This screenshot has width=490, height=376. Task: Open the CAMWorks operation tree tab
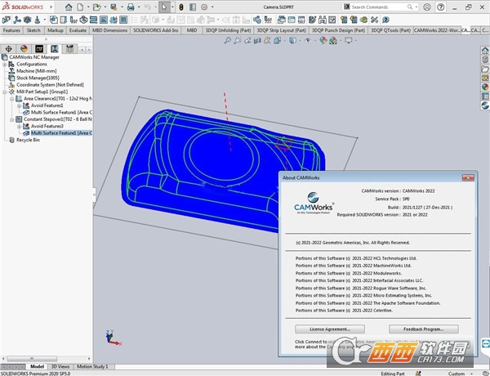[55, 48]
